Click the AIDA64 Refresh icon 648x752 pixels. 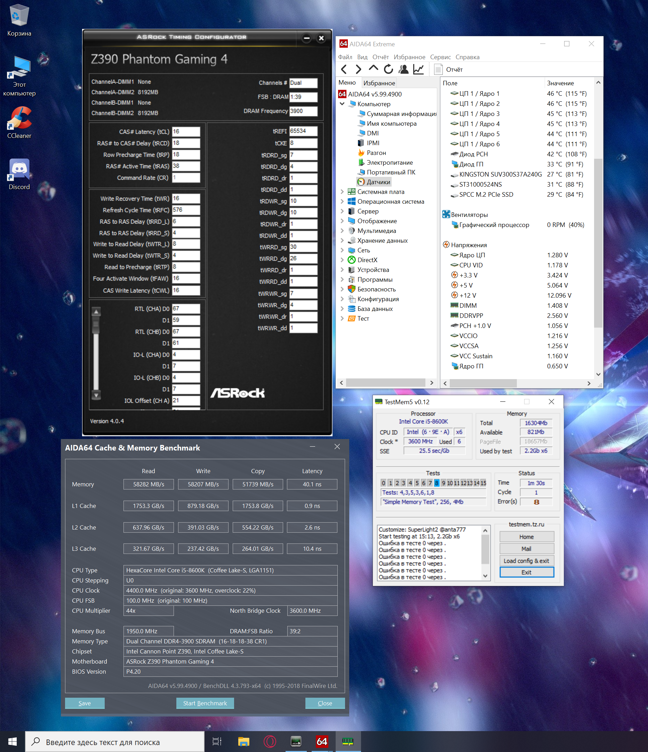pyautogui.click(x=389, y=69)
